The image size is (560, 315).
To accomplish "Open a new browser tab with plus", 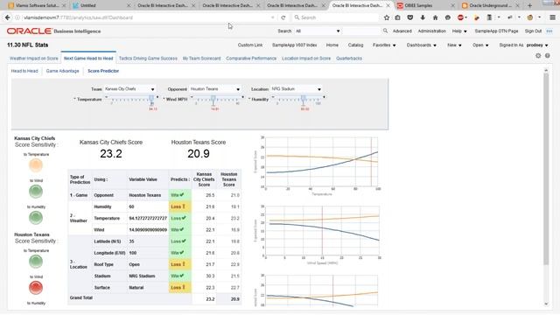I will [529, 6].
